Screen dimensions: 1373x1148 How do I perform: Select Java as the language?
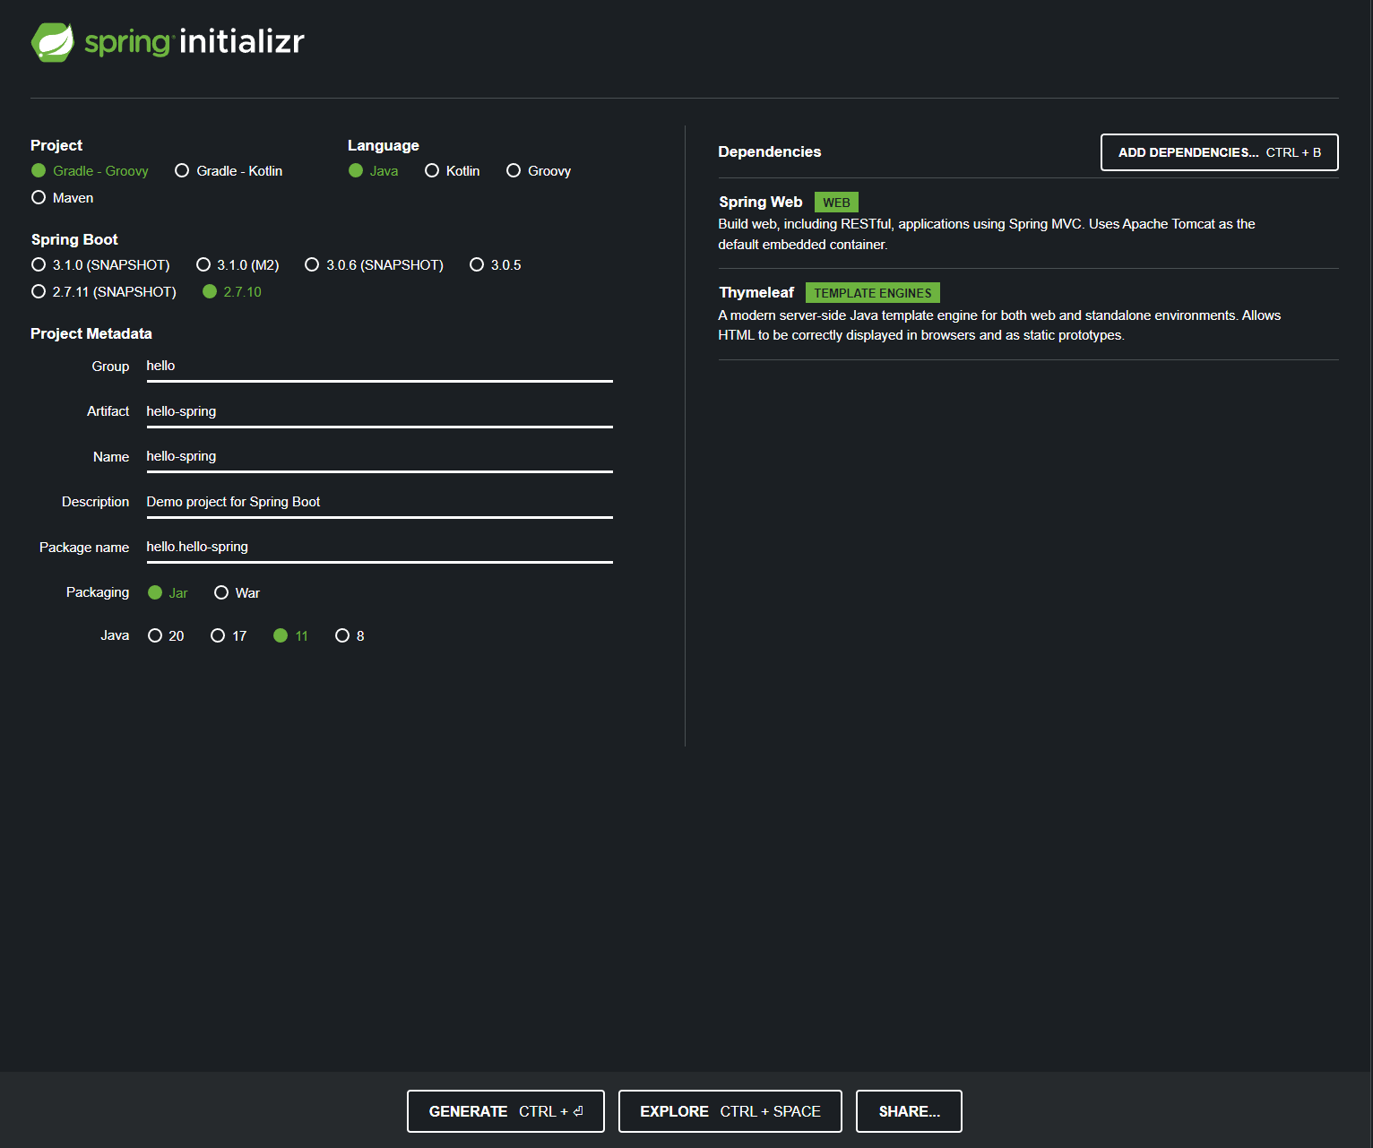[x=374, y=170]
